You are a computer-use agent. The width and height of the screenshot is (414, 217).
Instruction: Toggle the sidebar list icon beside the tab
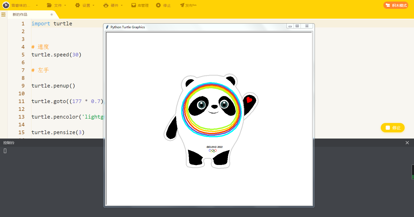point(3,15)
